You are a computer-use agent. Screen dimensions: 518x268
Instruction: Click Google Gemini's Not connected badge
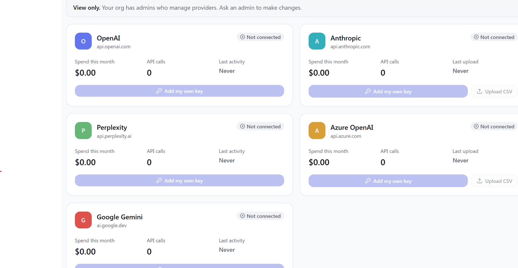click(260, 216)
